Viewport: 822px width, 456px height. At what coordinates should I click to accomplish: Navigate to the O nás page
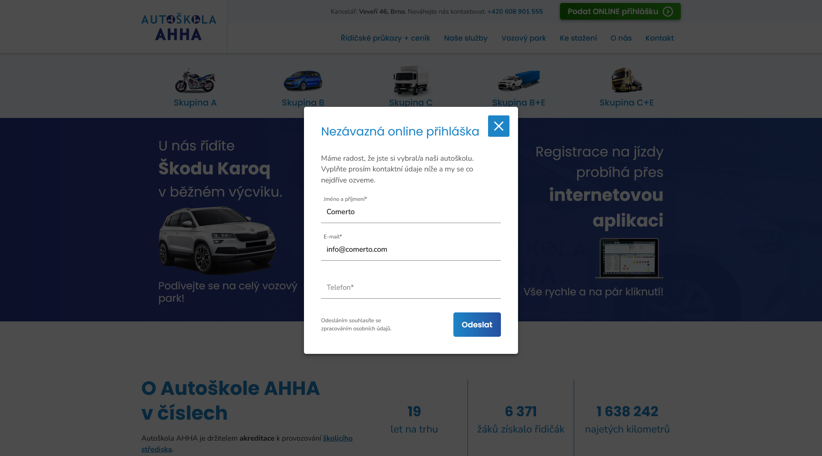pos(621,38)
